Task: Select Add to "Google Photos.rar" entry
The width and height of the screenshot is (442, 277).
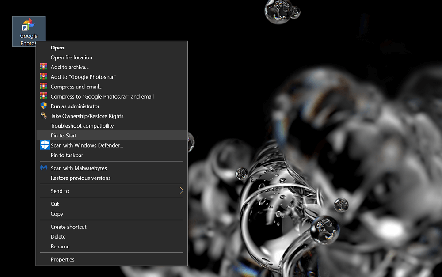Action: (112, 77)
